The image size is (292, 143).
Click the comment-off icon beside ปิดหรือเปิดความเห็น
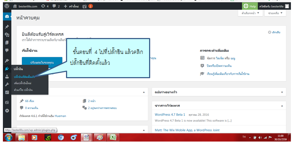coord(202,66)
